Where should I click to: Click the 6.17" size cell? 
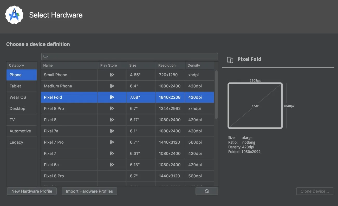pyautogui.click(x=141, y=120)
